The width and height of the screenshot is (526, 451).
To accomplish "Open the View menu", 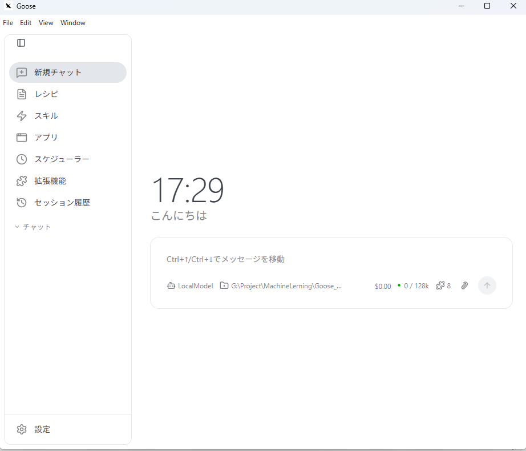I will pos(46,23).
